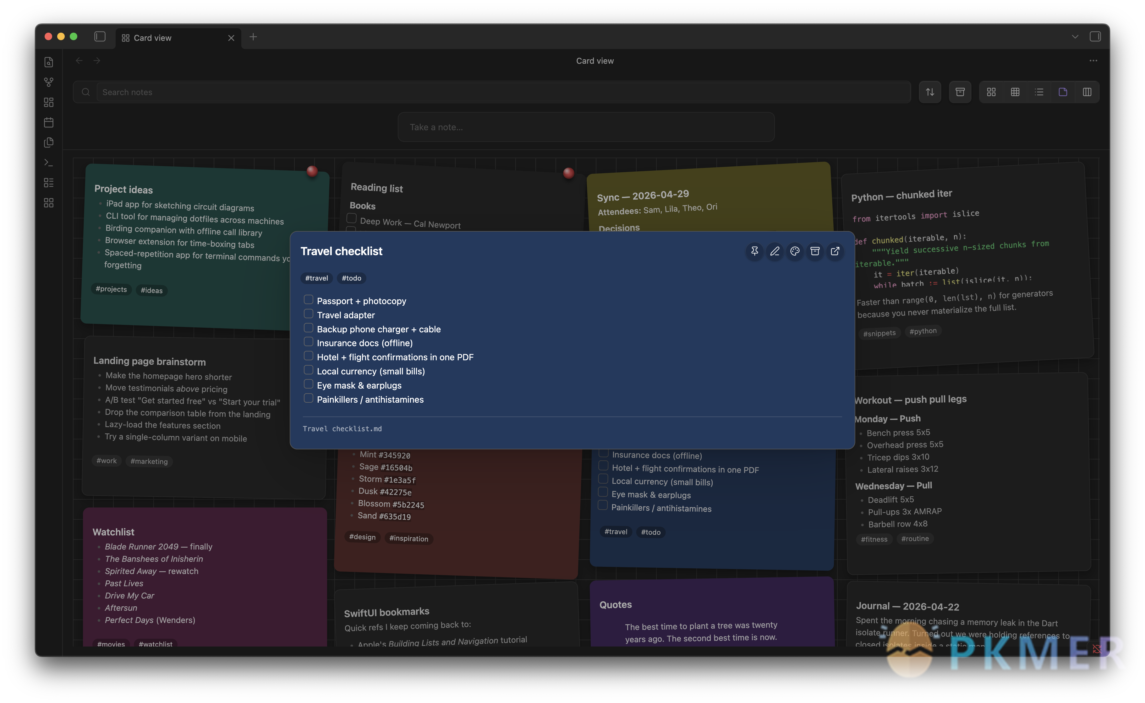
Task: Toggle the right sidebar panel
Action: tap(1095, 37)
